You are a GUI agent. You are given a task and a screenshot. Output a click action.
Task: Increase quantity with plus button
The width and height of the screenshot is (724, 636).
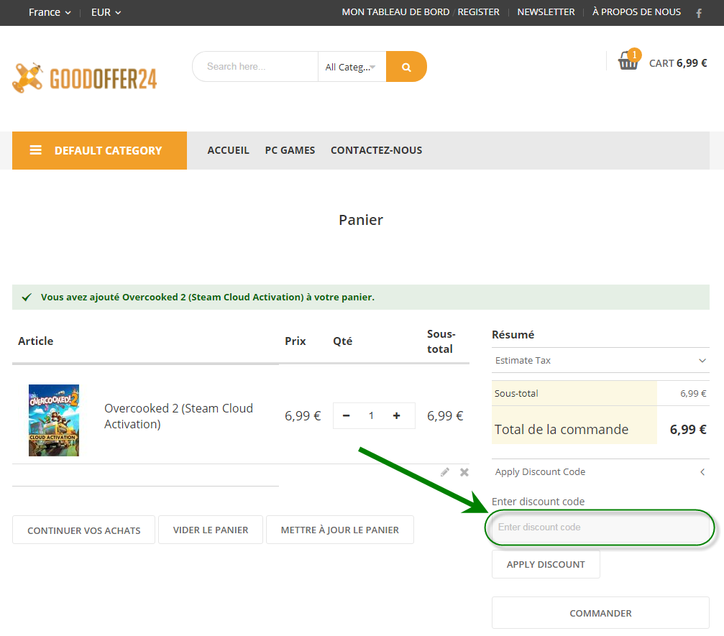click(x=396, y=415)
